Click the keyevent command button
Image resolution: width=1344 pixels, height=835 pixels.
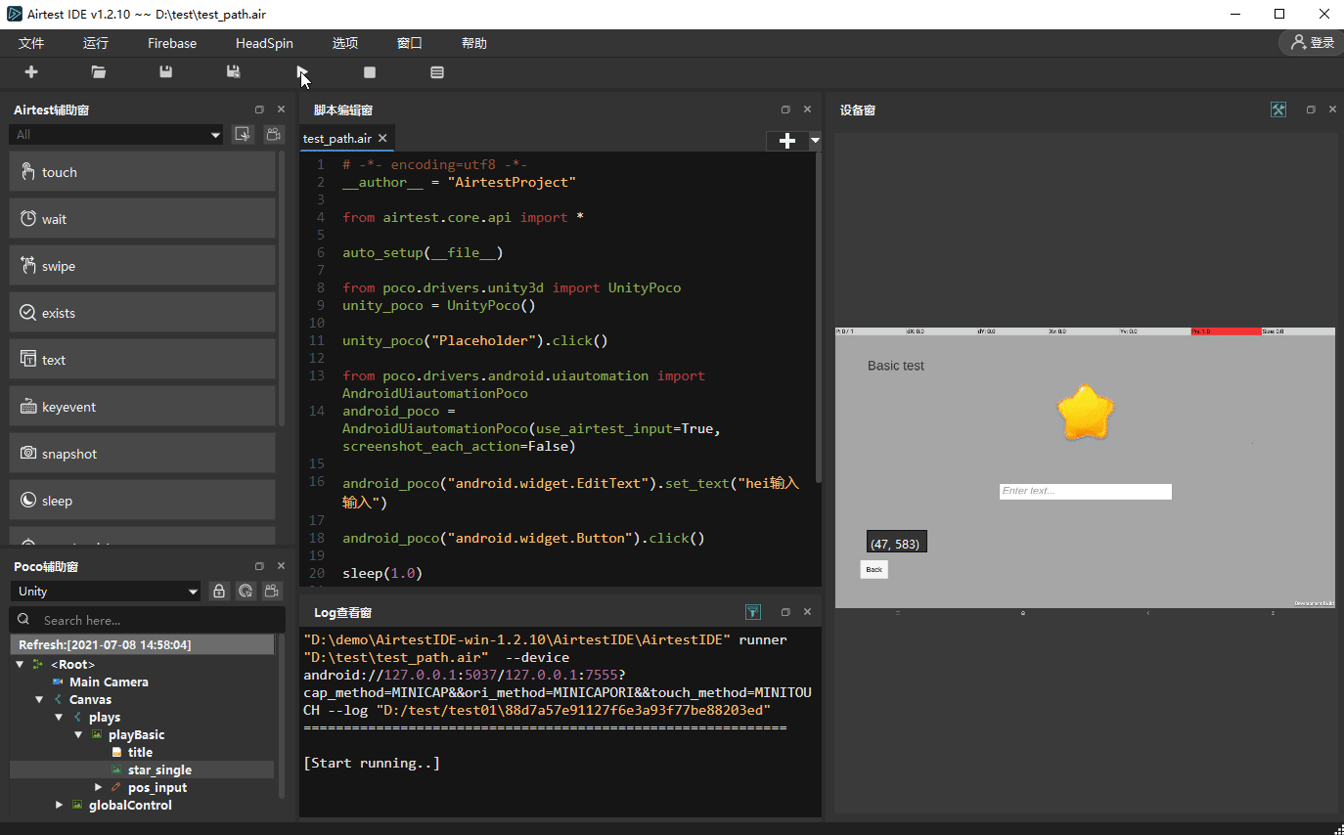click(x=142, y=407)
